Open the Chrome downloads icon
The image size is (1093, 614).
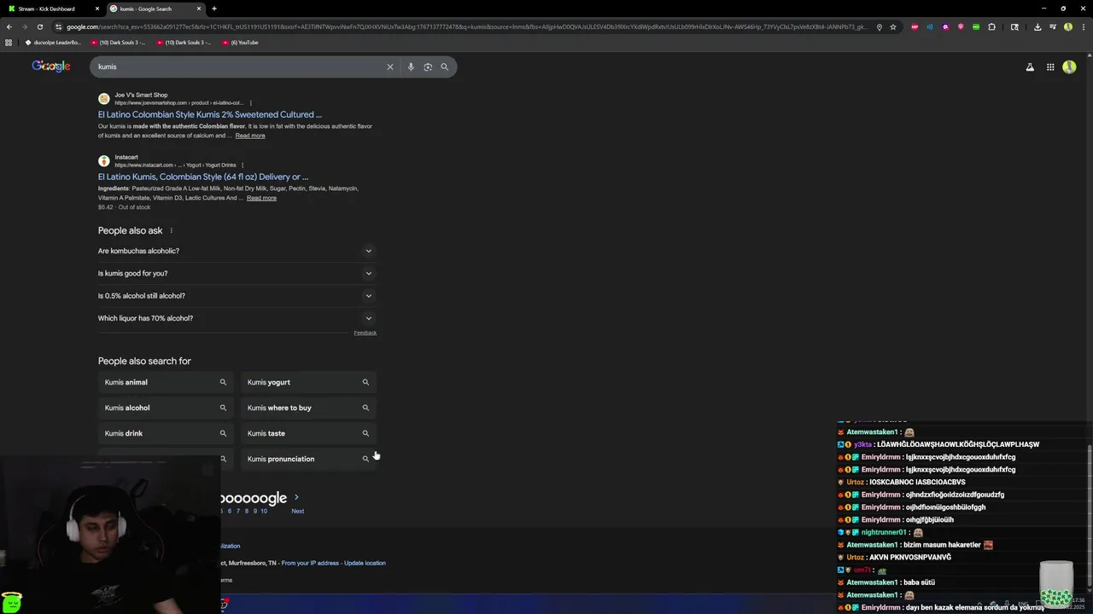[x=1037, y=26]
